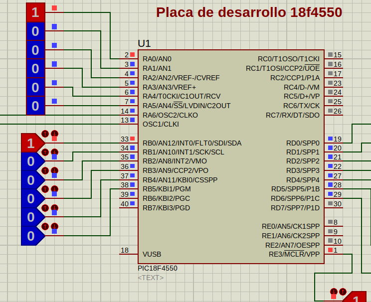The width and height of the screenshot is (371, 302).
Task: Click the RD7/SPP7/P1D pin label
Action: [295, 208]
